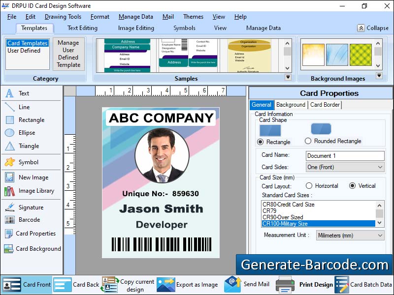
Task: Select CR79 from standard card sizes
Action: coord(275,211)
